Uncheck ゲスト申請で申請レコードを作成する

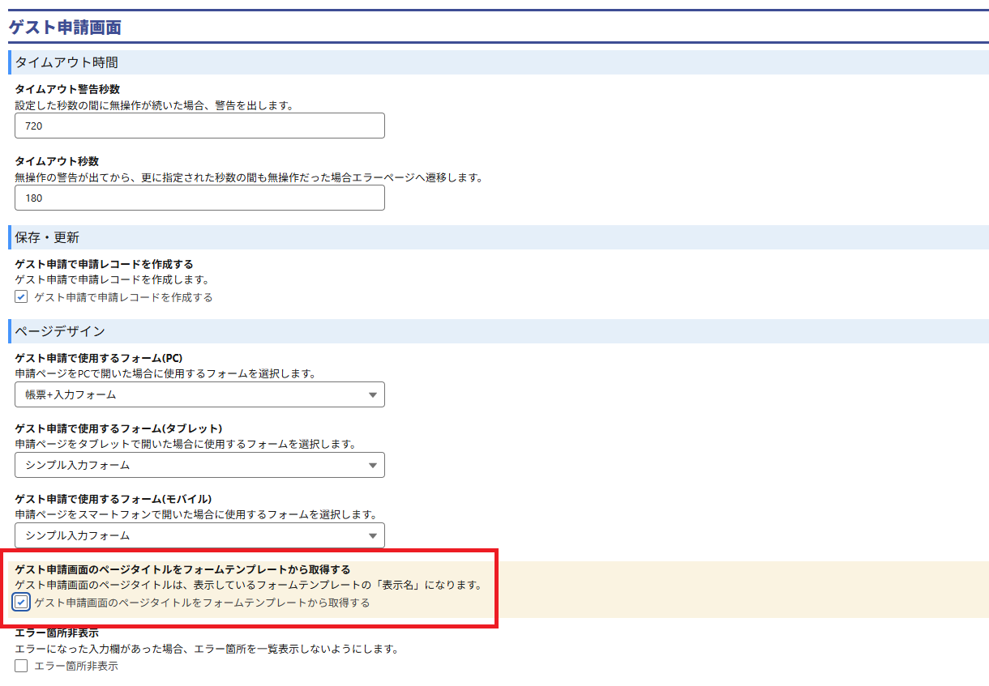click(19, 297)
